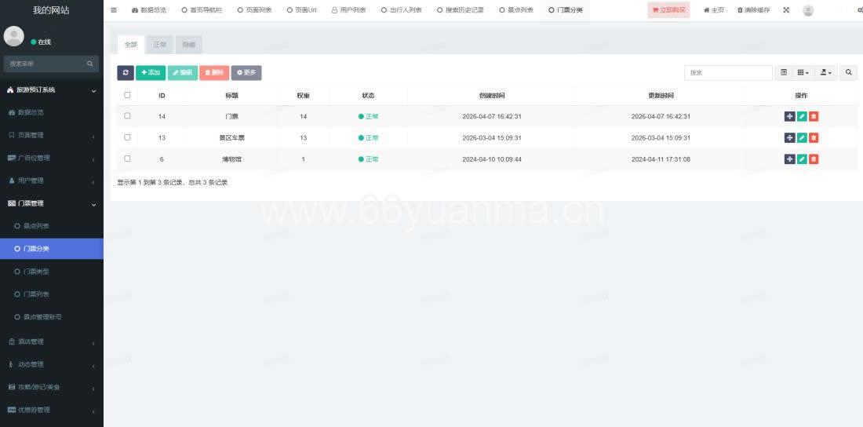
Task: Click the fullscreen toggle icon in top bar
Action: point(786,10)
